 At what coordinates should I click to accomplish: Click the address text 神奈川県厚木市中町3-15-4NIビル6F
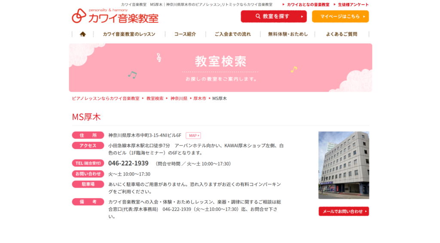145,135
